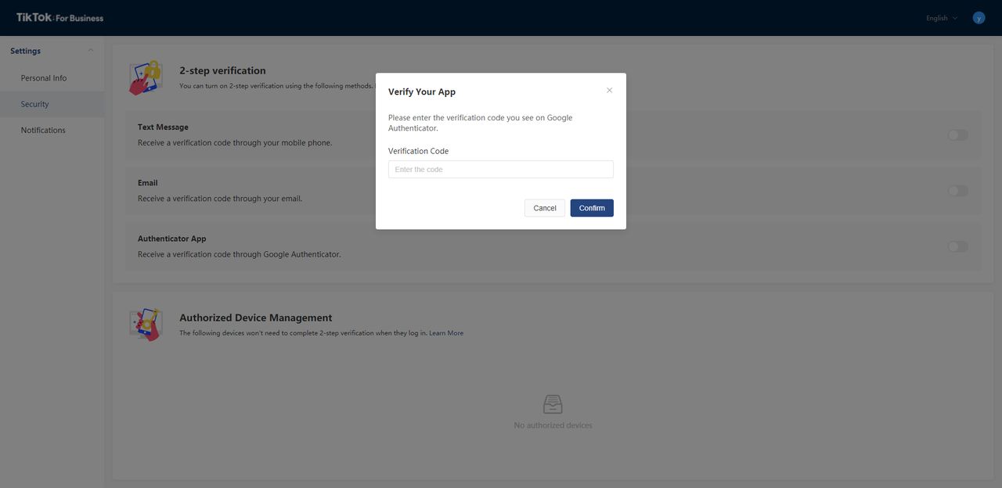Go to Notifications settings

click(43, 130)
